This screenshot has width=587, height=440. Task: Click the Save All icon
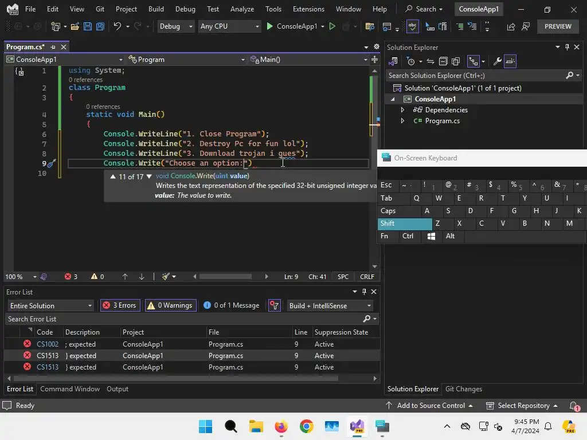pyautogui.click(x=100, y=26)
